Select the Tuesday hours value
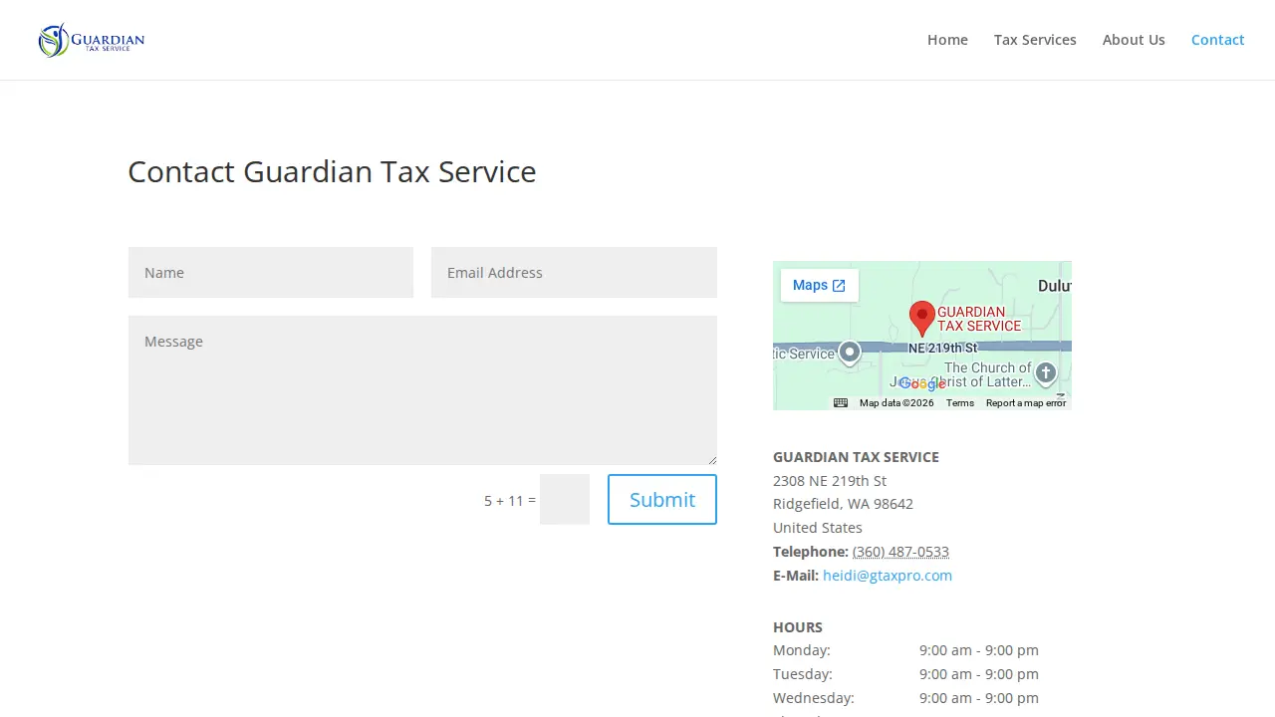Image resolution: width=1275 pixels, height=717 pixels. coord(979,674)
